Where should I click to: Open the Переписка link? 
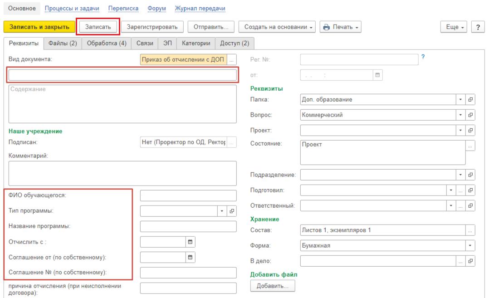click(x=123, y=9)
